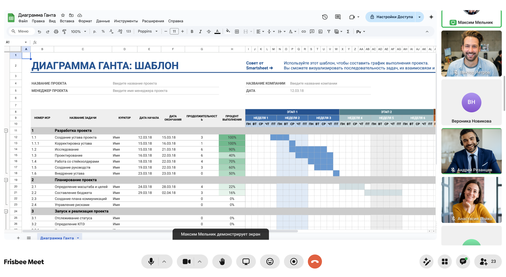The height and width of the screenshot is (277, 506).
Task: Open the Данные menu
Action: pyautogui.click(x=103, y=21)
